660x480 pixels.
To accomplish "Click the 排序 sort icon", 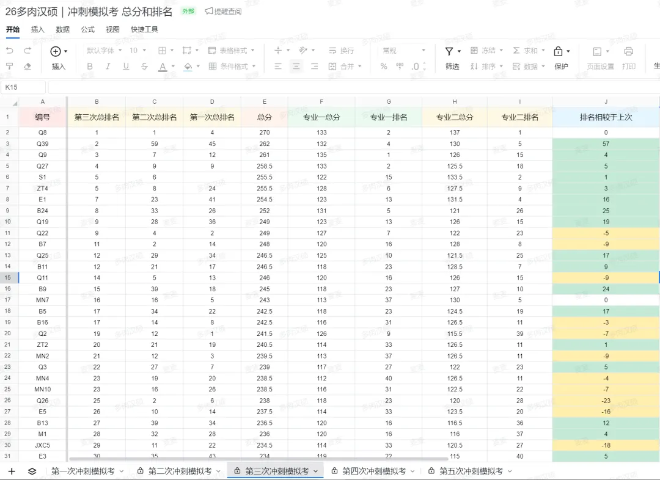I will 474,66.
